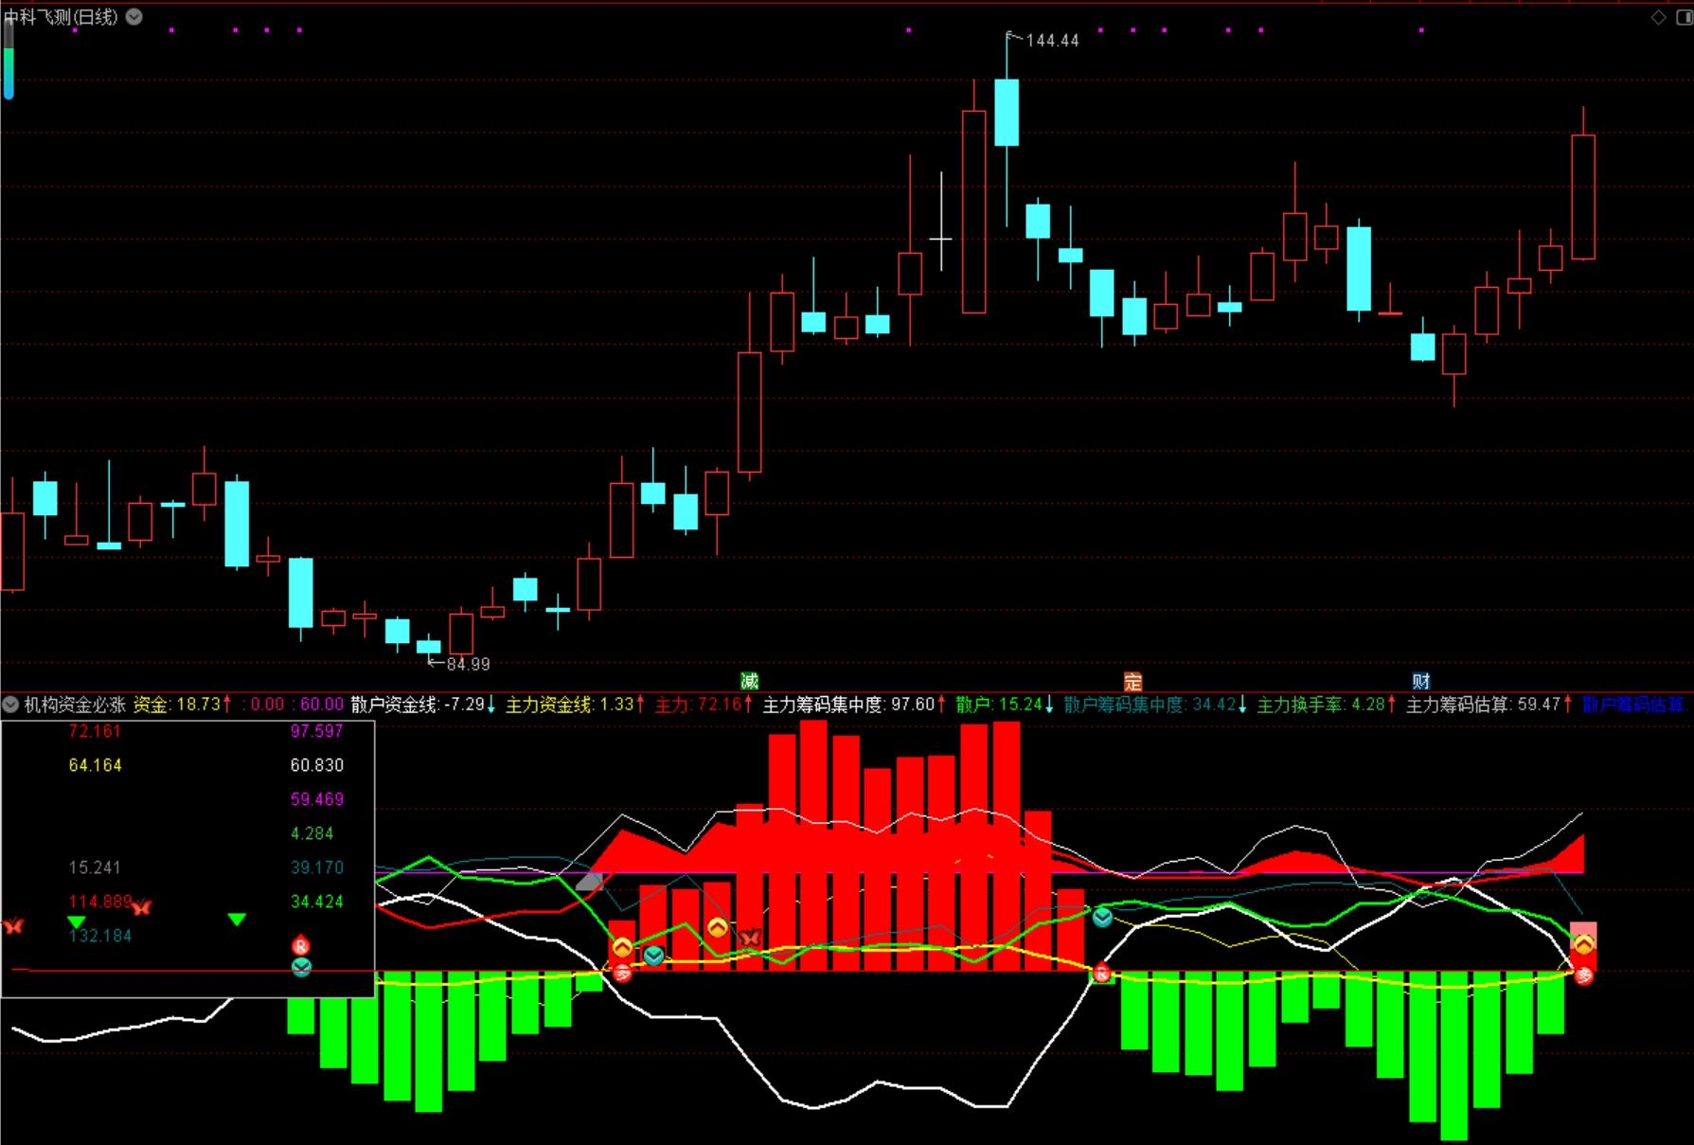The image size is (1694, 1145).
Task: Click the magenta 60.00 indicator value
Action: [x=321, y=704]
